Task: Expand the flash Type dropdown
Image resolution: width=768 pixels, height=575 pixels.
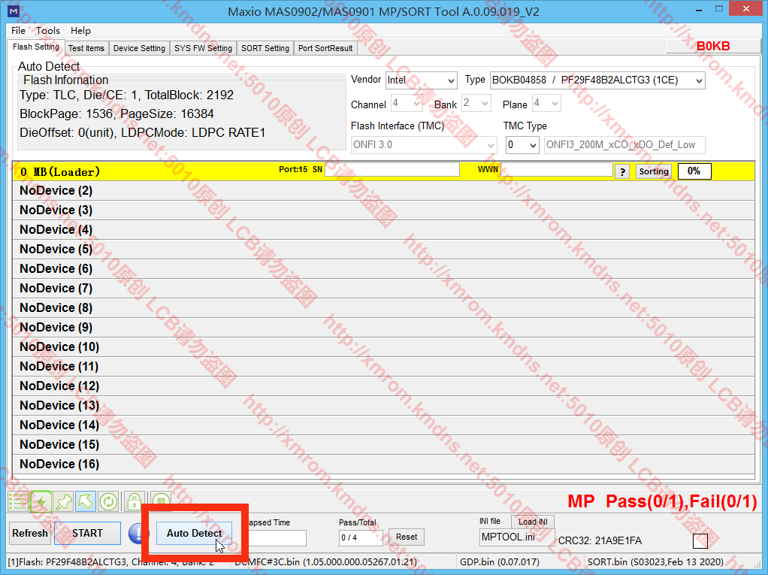Action: point(597,80)
